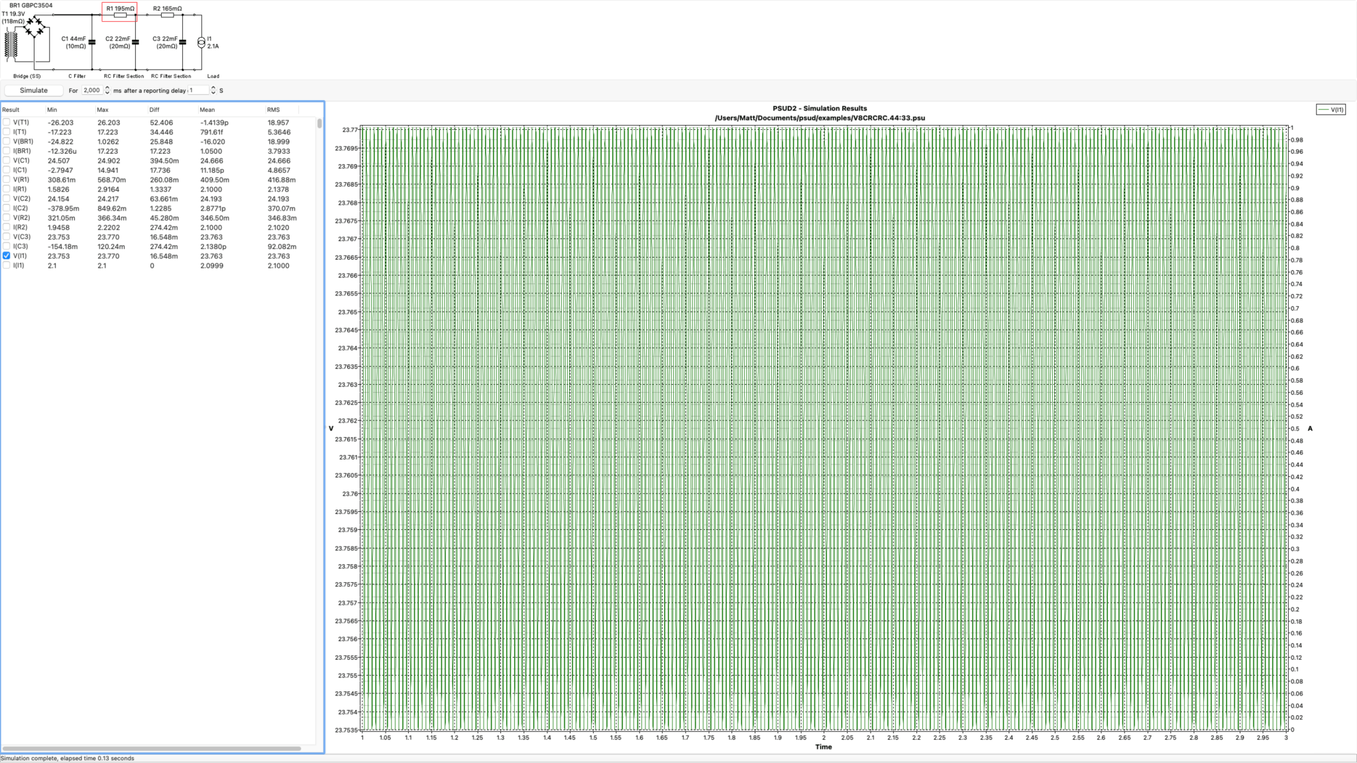Viewport: 1357px width, 763px height.
Task: Enable the I(C1) trace checkbox
Action: tap(7, 170)
